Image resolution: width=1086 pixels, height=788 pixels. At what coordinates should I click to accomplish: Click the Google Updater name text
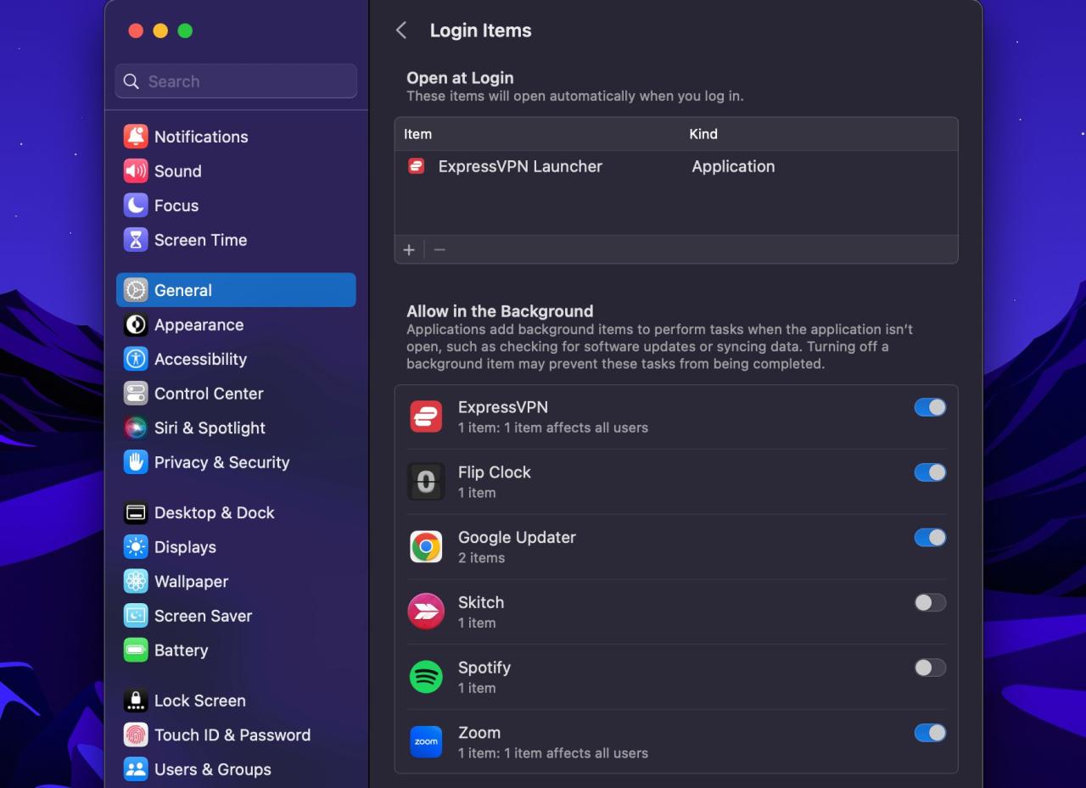517,537
